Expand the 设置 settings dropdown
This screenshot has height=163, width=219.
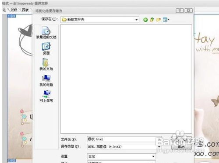point(153,156)
